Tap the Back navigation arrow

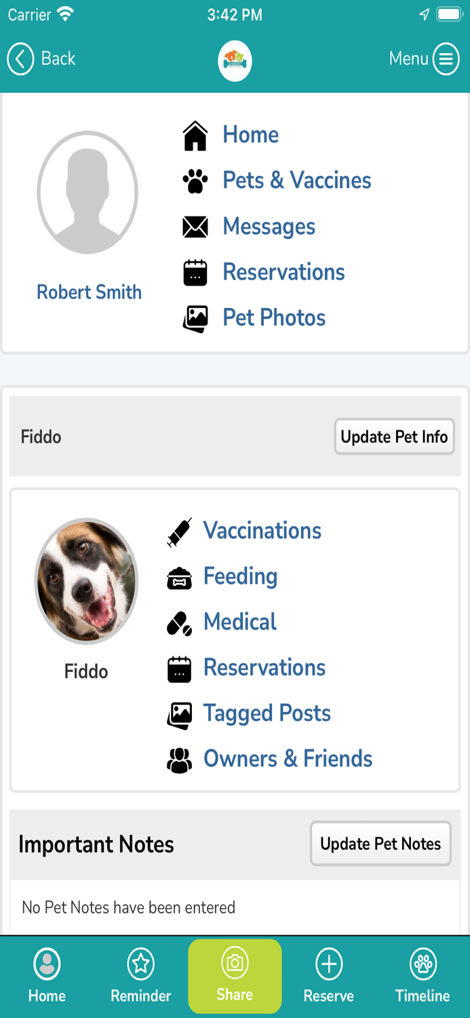click(x=20, y=59)
